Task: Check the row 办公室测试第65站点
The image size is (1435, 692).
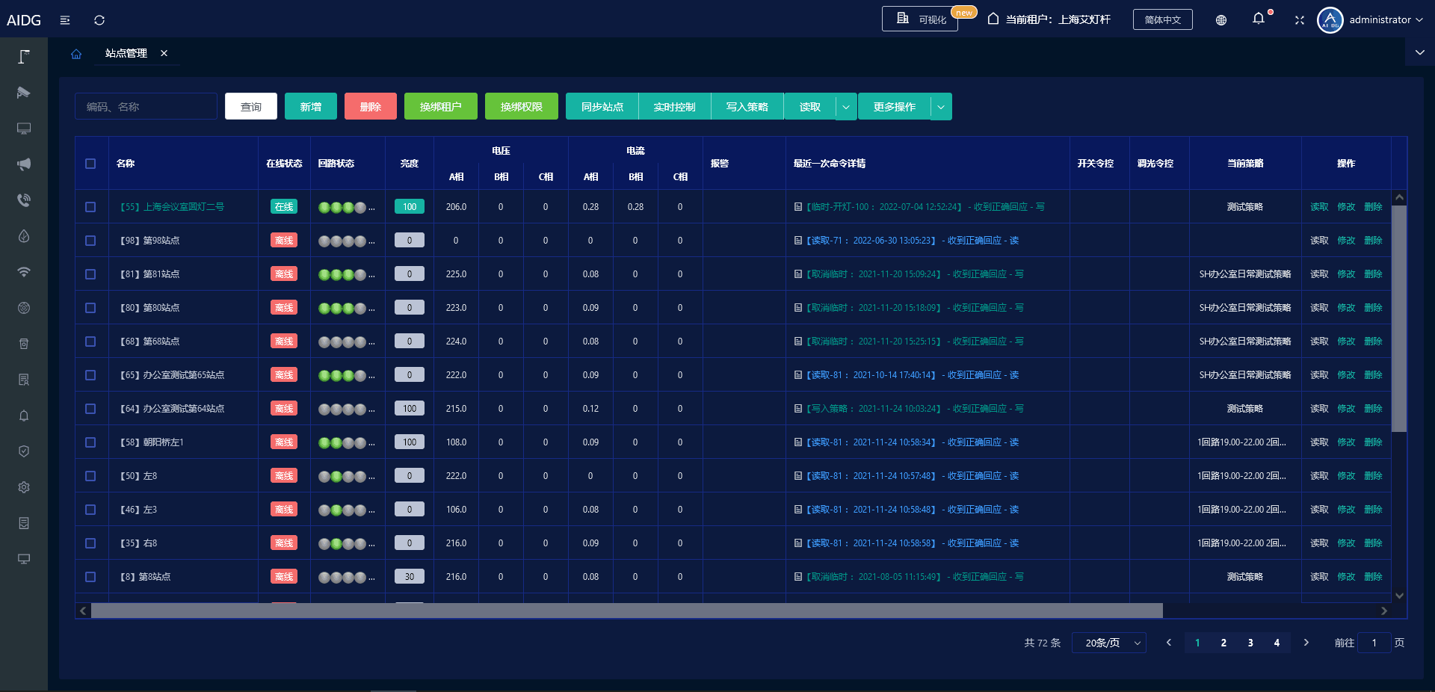Action: click(90, 375)
